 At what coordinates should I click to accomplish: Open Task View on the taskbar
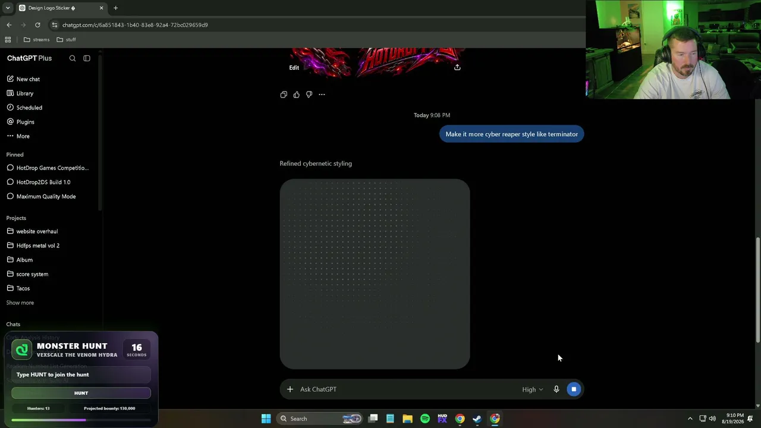tap(373, 418)
